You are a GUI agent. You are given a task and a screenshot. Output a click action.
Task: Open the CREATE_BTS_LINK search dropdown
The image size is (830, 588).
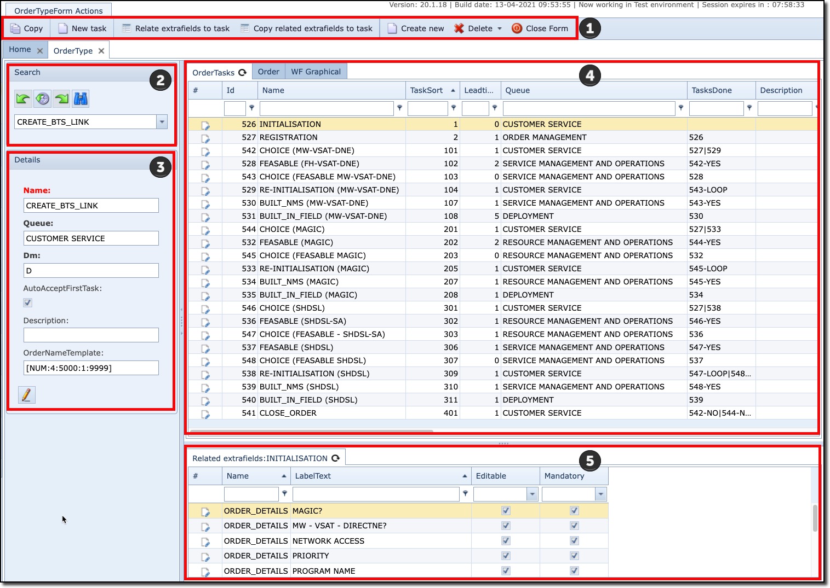(x=161, y=121)
